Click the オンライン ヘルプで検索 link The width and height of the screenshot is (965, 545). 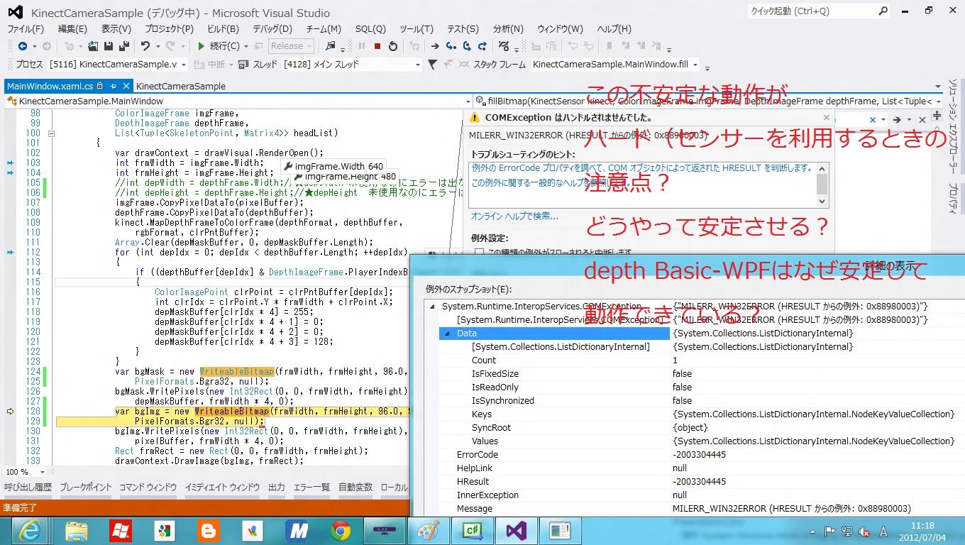coord(514,216)
